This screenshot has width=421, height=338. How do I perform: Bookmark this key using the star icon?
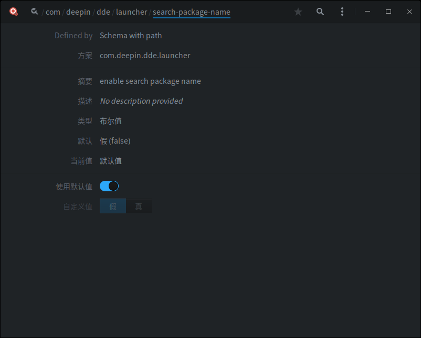298,11
